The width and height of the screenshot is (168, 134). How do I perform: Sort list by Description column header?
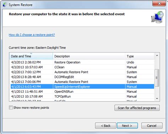89,56
